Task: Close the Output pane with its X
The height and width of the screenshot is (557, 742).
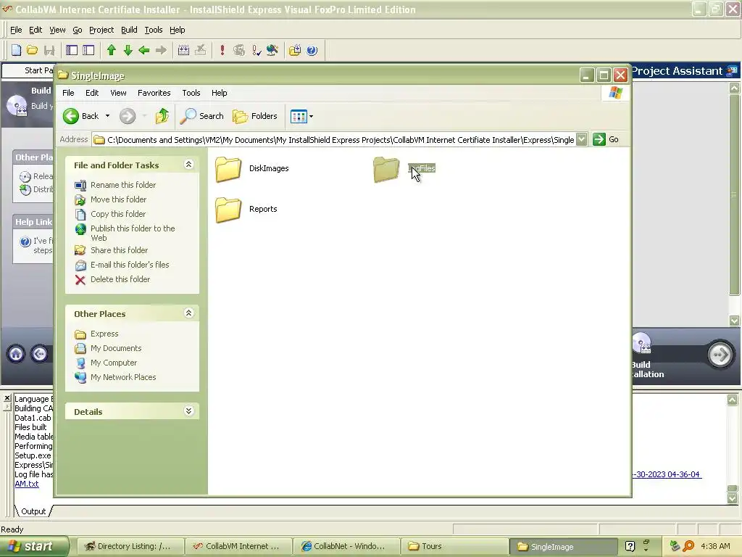Action: click(7, 398)
